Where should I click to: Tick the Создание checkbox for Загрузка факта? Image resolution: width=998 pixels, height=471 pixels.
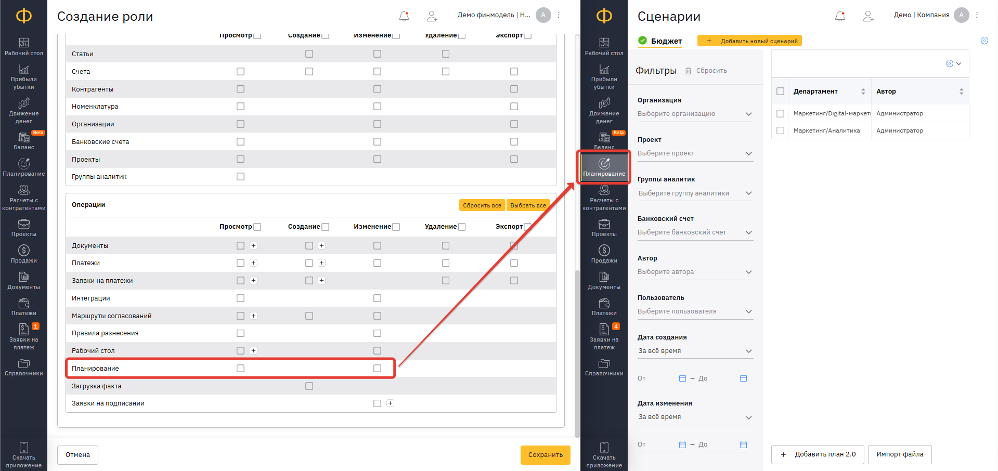click(x=309, y=386)
